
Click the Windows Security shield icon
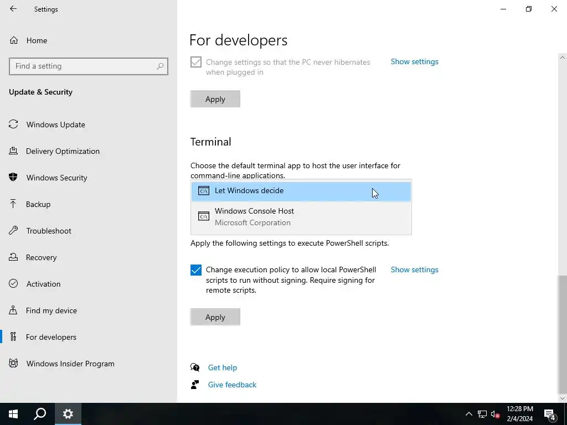pyautogui.click(x=13, y=177)
